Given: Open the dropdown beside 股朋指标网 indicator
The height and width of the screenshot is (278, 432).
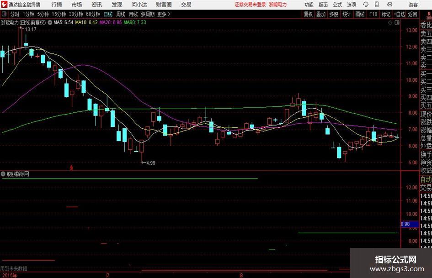Looking at the screenshot, I should coord(3,174).
